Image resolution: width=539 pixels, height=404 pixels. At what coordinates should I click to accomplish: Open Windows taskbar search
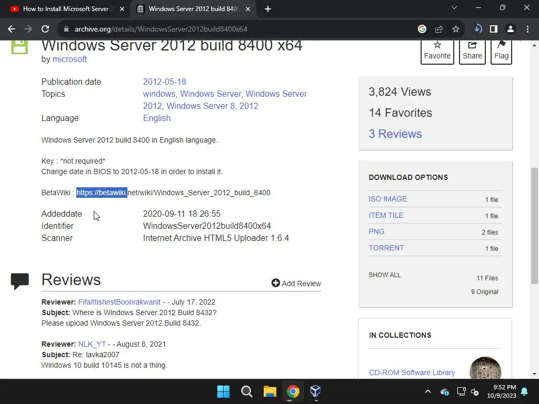click(x=247, y=391)
